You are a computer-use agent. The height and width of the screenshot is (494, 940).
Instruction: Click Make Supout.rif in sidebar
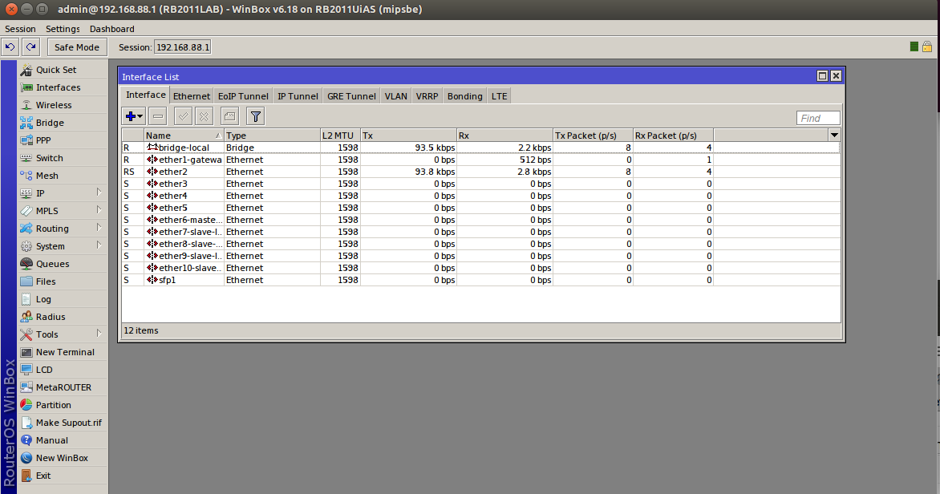pos(68,423)
